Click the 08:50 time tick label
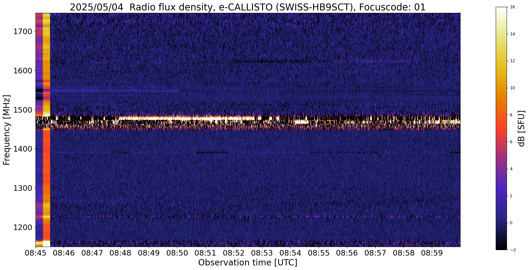Viewport: 529px width, 270px height. pyautogui.click(x=177, y=253)
